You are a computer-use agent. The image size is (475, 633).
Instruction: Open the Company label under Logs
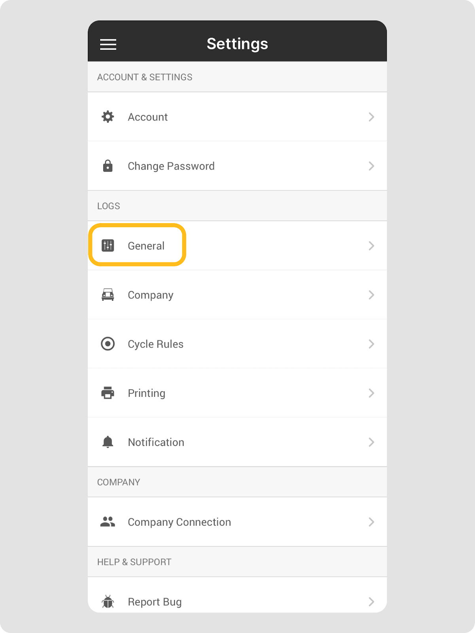(150, 295)
